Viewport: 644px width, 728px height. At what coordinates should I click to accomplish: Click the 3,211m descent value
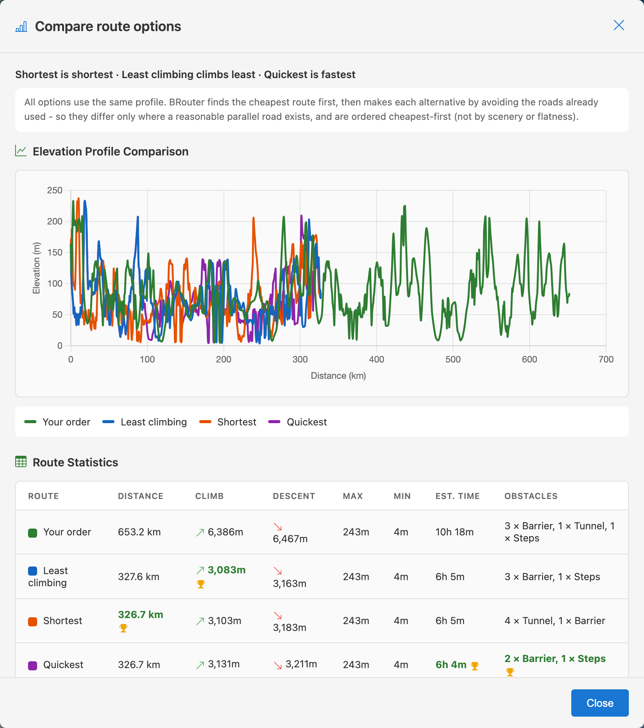[301, 664]
